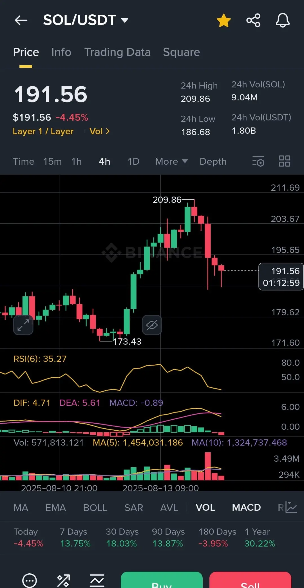This screenshot has height=588, width=304.
Task: Open indicator settings chart icon
Action: pyautogui.click(x=291, y=507)
